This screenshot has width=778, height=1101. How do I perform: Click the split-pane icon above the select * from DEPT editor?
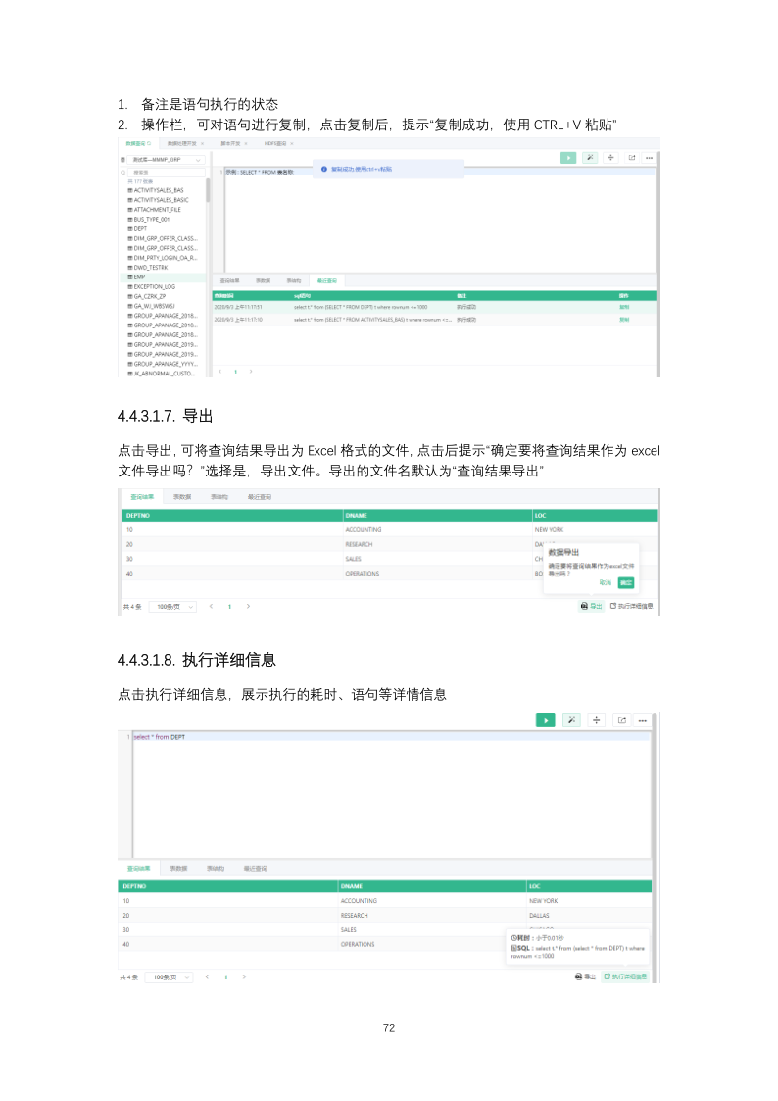pyautogui.click(x=597, y=720)
